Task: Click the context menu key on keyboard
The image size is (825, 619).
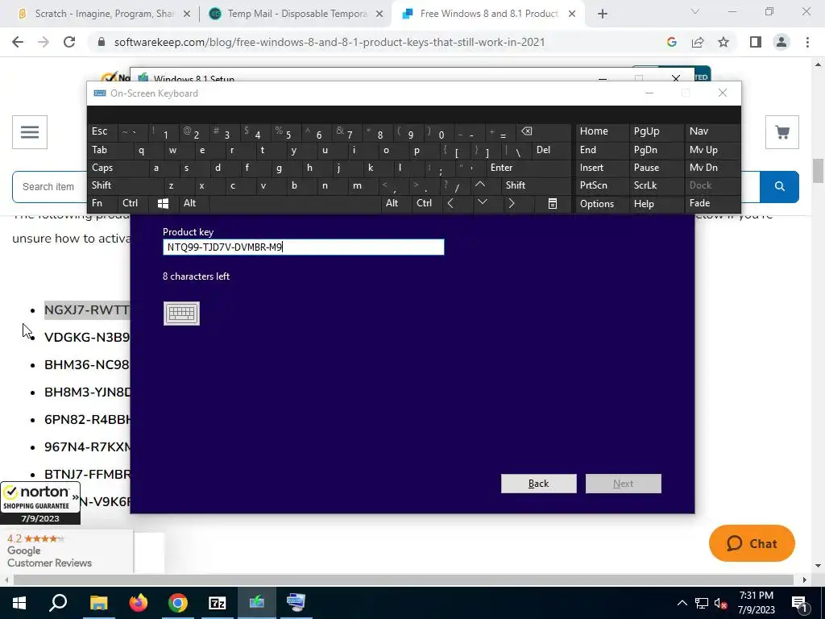Action: pos(552,203)
